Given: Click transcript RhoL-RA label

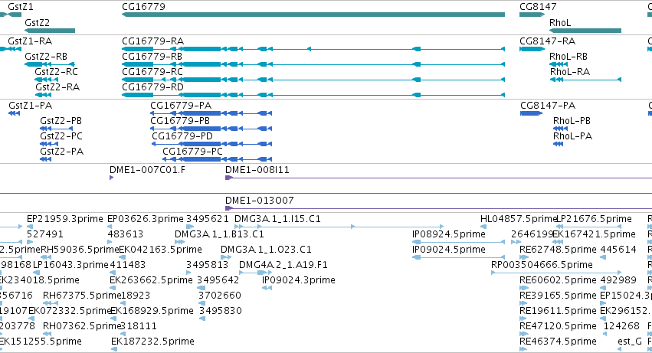Looking at the screenshot, I should tap(570, 72).
